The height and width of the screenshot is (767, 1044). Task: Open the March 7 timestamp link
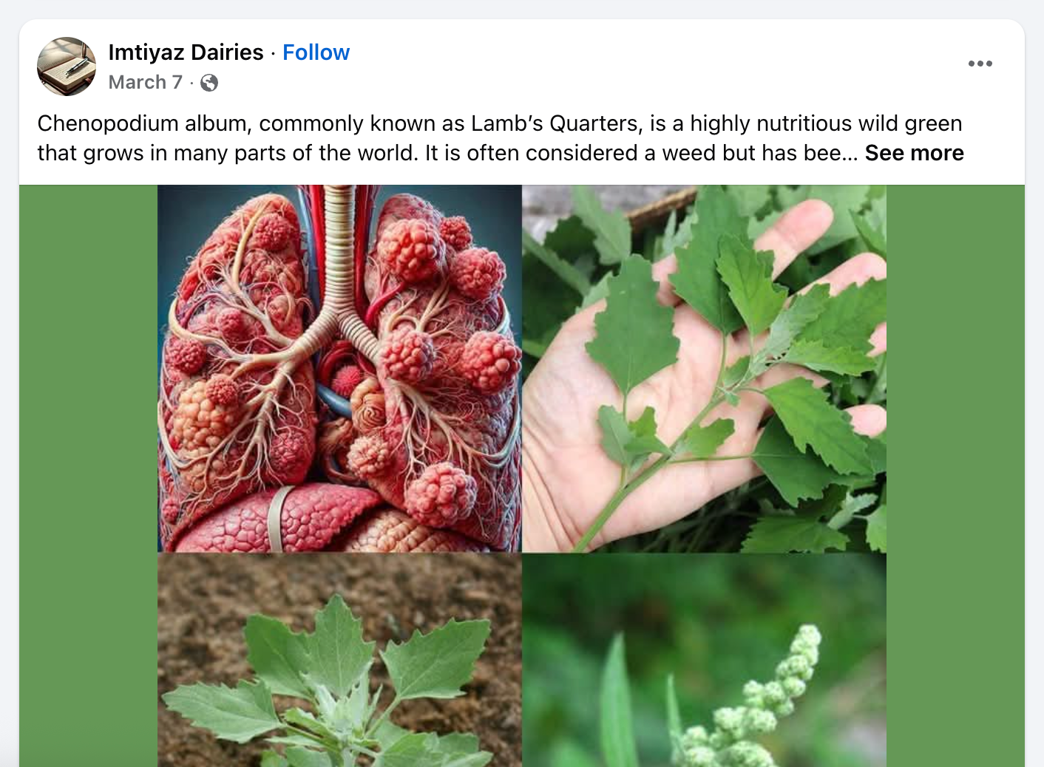click(x=145, y=82)
